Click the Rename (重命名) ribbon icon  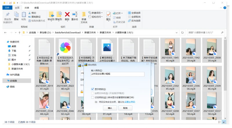click(x=75, y=14)
